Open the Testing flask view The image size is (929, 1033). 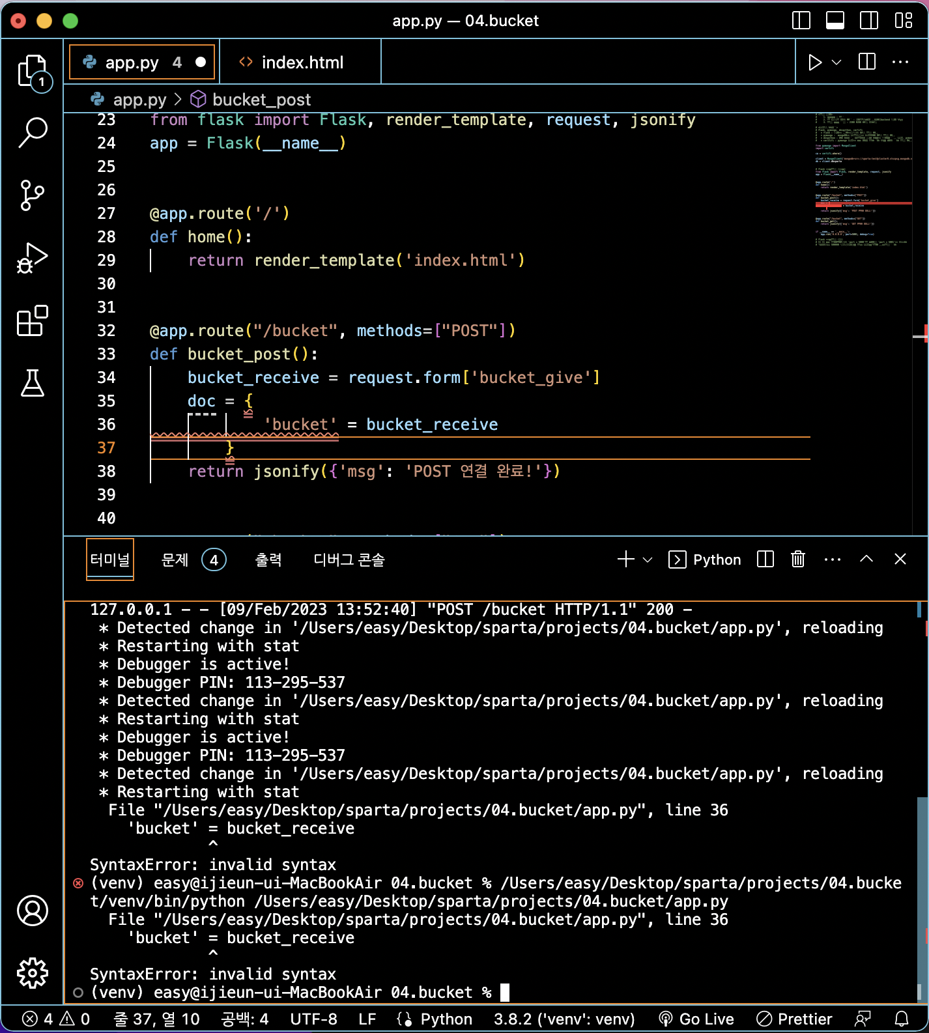(33, 383)
